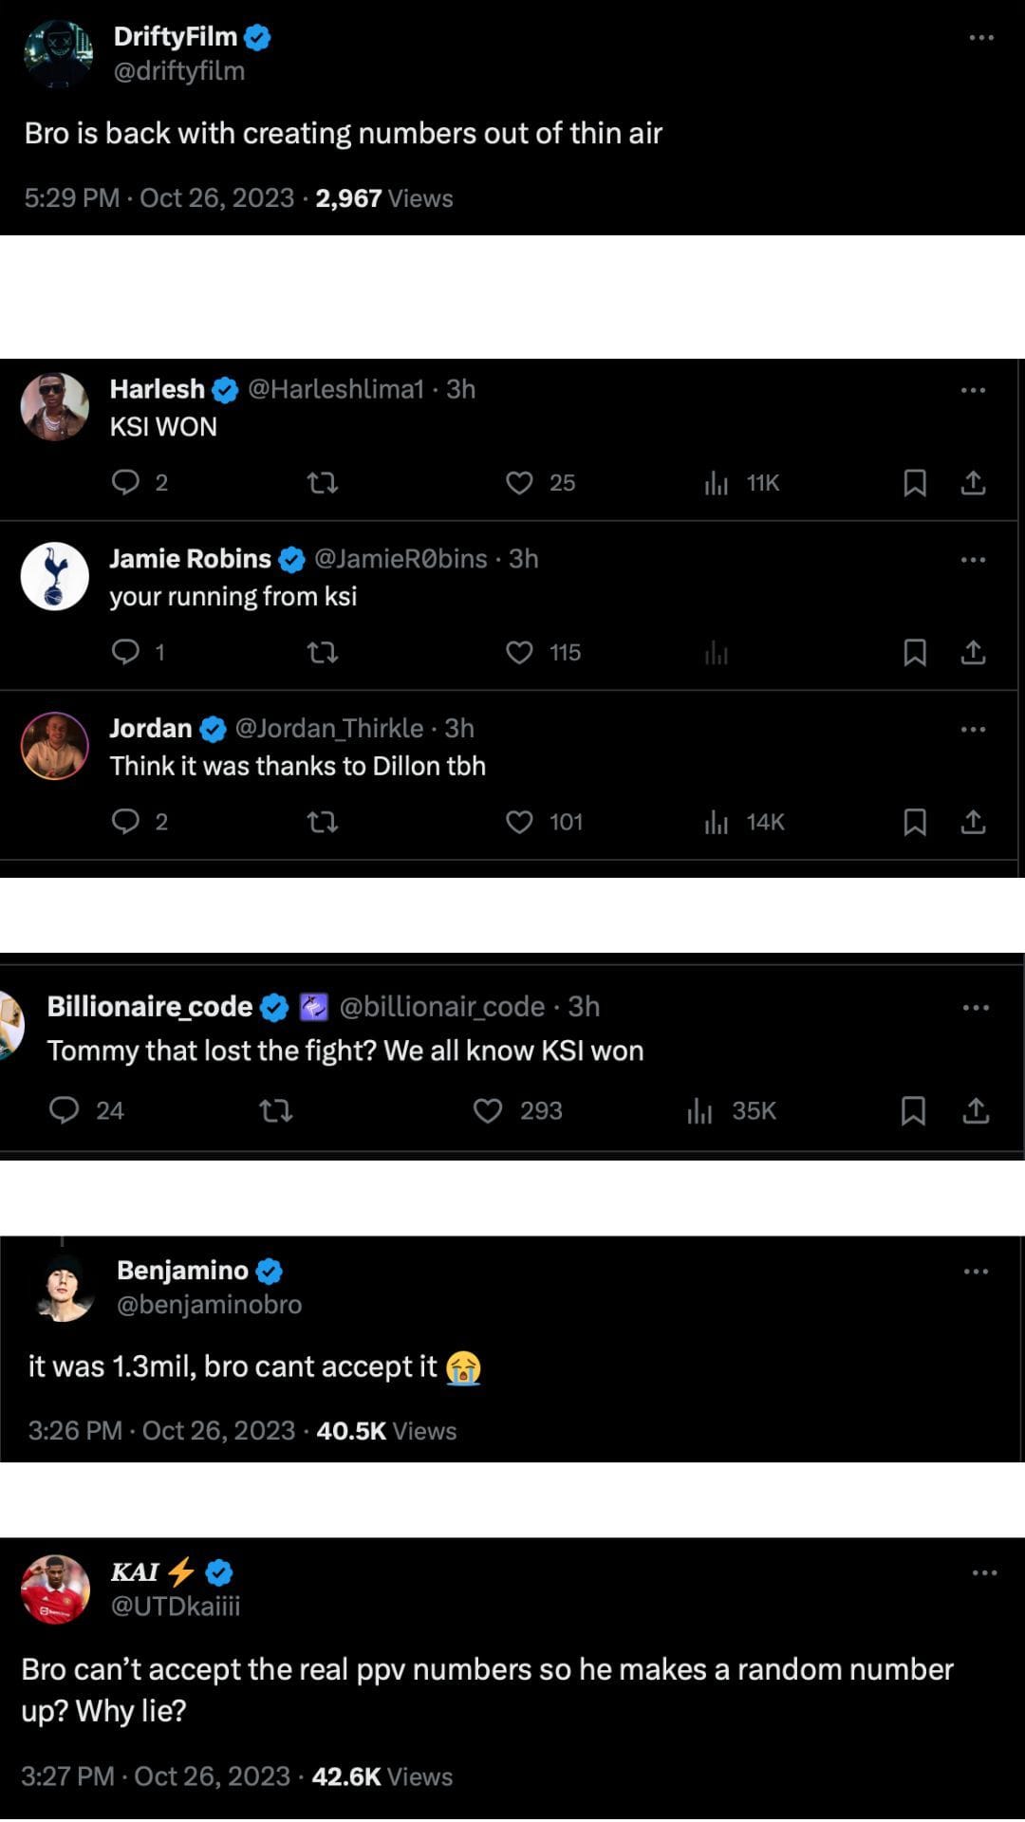Screen dimensions: 1025x1822
Task: Like Billionaire_code's tweet about KSI winning
Action: 489,1110
